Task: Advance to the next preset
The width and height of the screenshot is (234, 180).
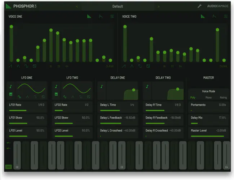Action: (159, 6)
